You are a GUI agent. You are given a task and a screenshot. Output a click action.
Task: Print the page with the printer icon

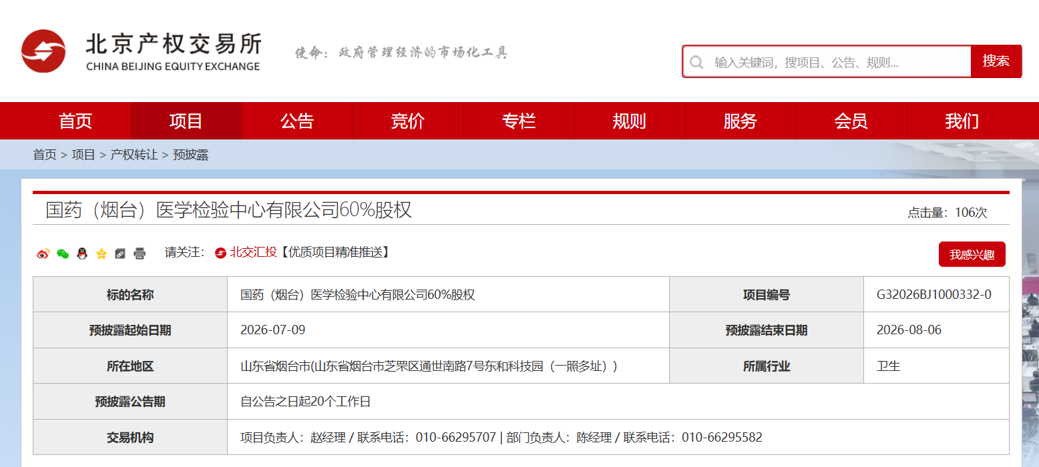[140, 254]
